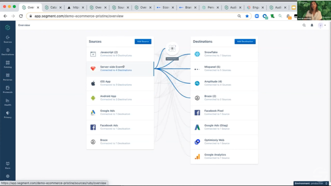This screenshot has width=331, height=186.
Task: Click the Segment logo in the sidebar
Action: 8,27
